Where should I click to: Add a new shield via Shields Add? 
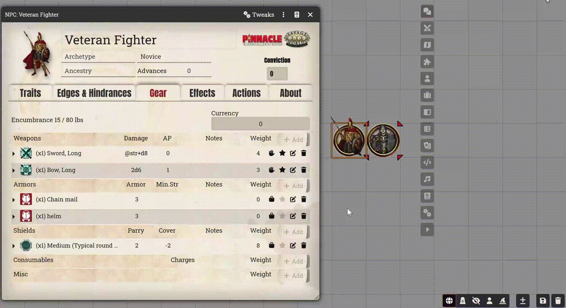[x=294, y=232]
